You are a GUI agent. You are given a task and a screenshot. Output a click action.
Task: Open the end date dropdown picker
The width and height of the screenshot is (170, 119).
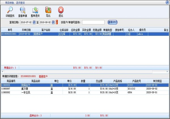pos(54,22)
